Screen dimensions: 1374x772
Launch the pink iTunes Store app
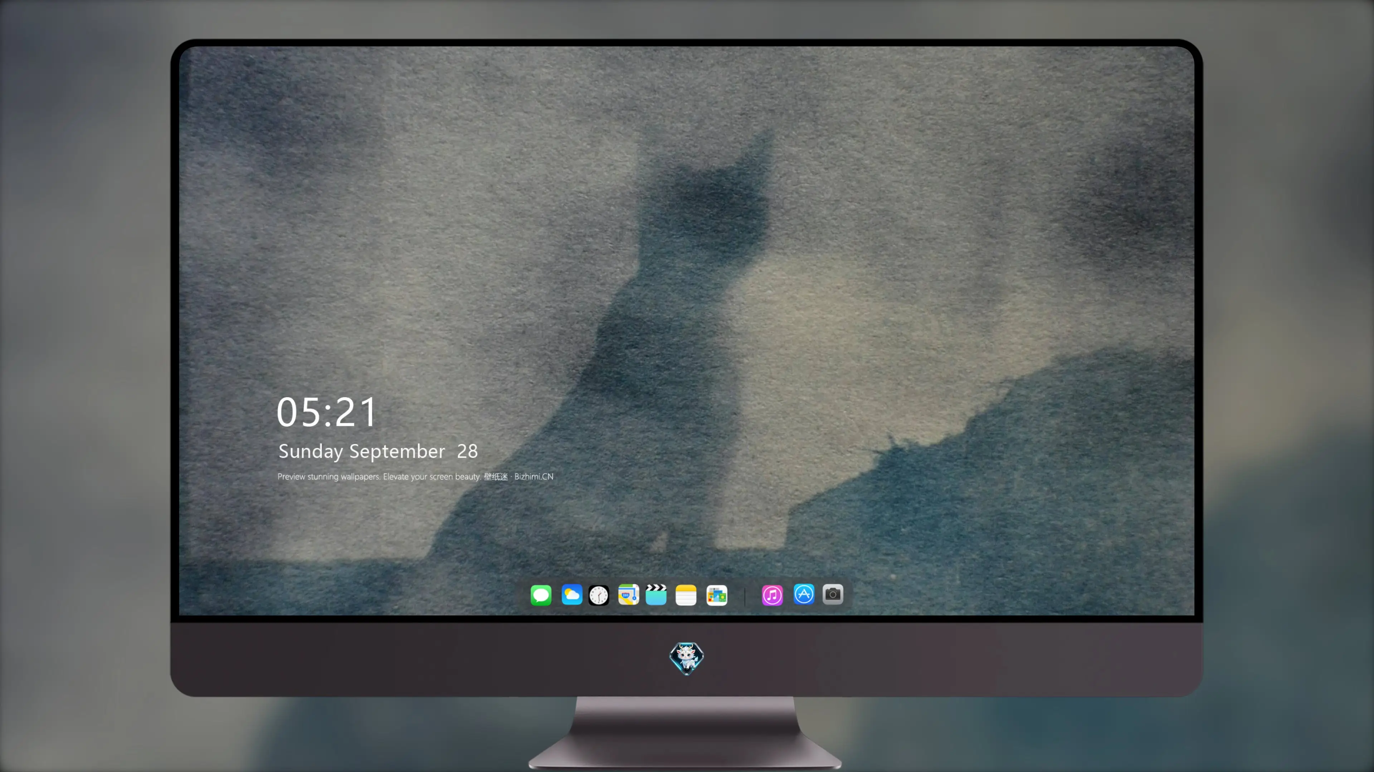coord(773,595)
